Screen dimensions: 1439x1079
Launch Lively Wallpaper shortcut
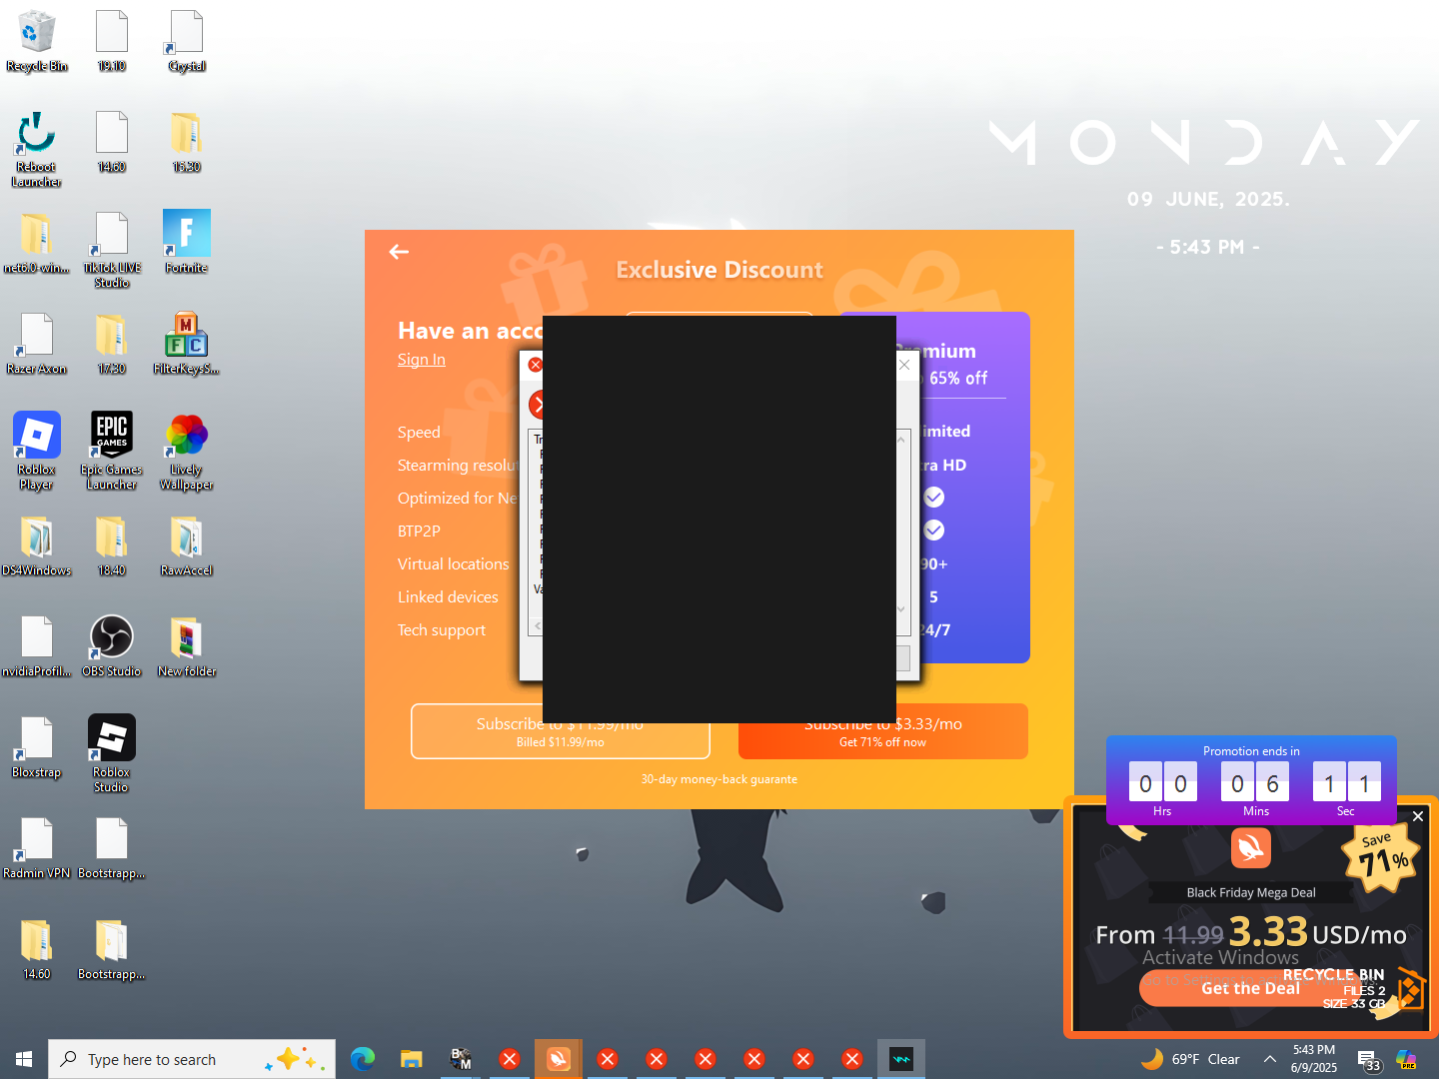point(187,453)
